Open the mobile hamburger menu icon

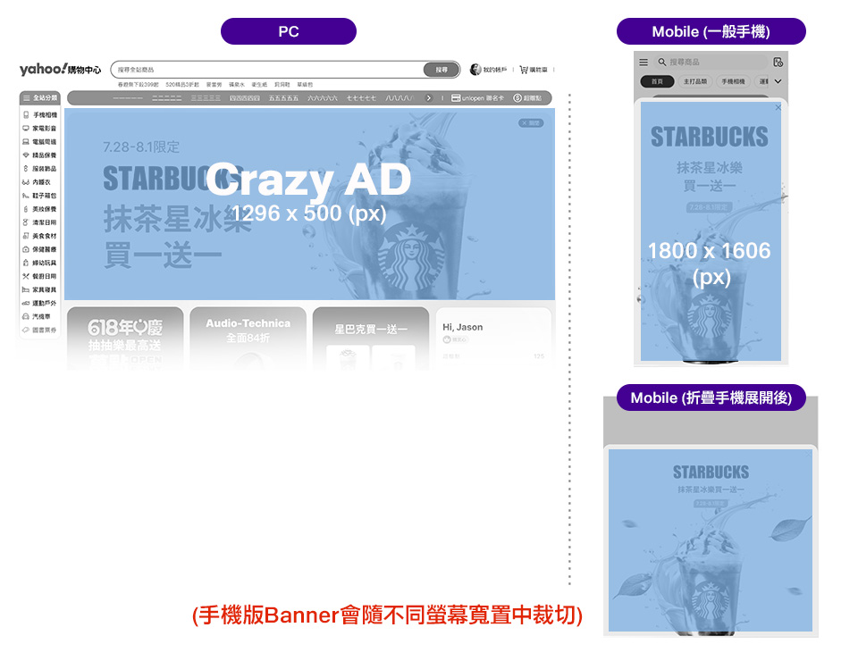(643, 63)
